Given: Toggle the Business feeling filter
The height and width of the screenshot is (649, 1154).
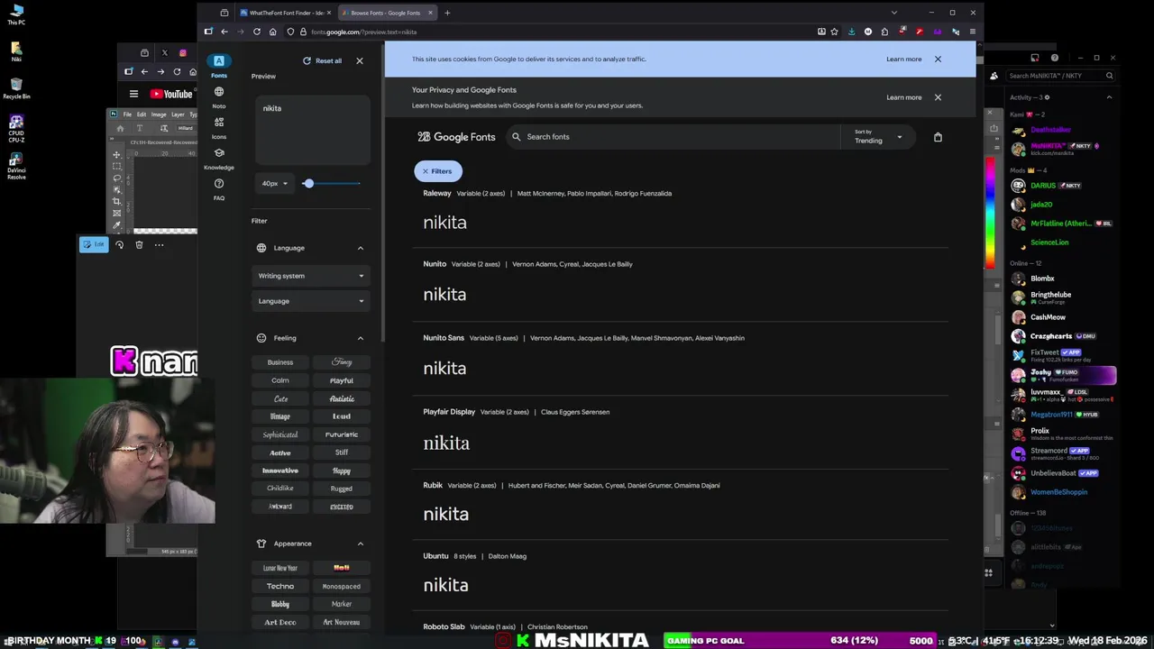Looking at the screenshot, I should coord(280,362).
